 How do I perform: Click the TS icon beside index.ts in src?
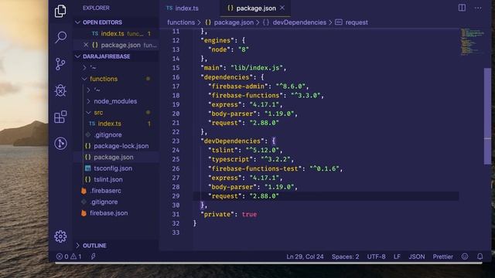click(92, 124)
